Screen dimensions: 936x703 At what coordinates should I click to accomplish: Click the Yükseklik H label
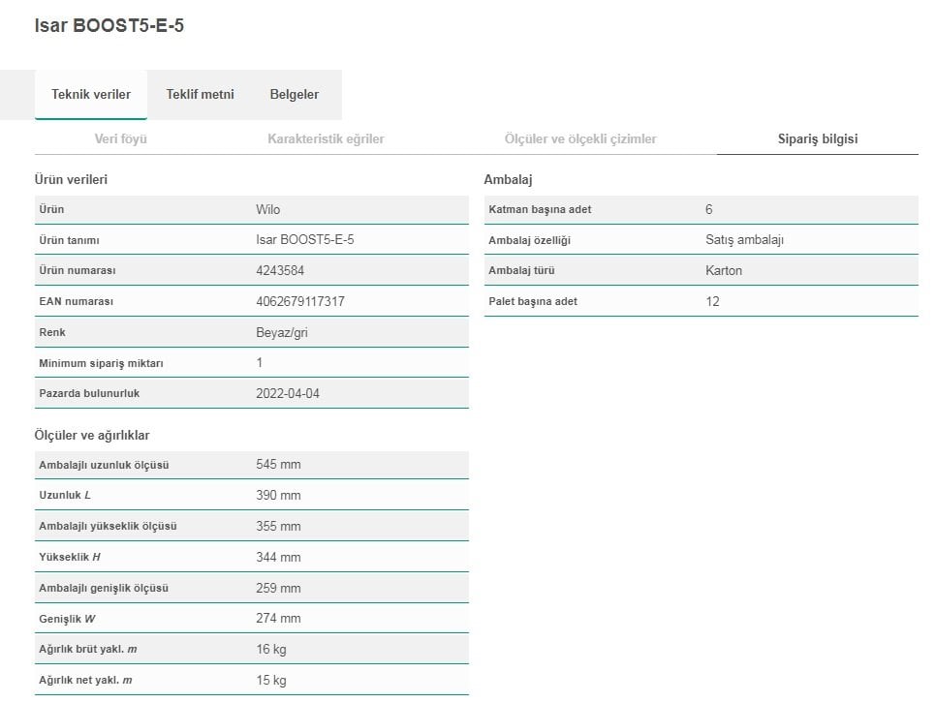[x=70, y=557]
